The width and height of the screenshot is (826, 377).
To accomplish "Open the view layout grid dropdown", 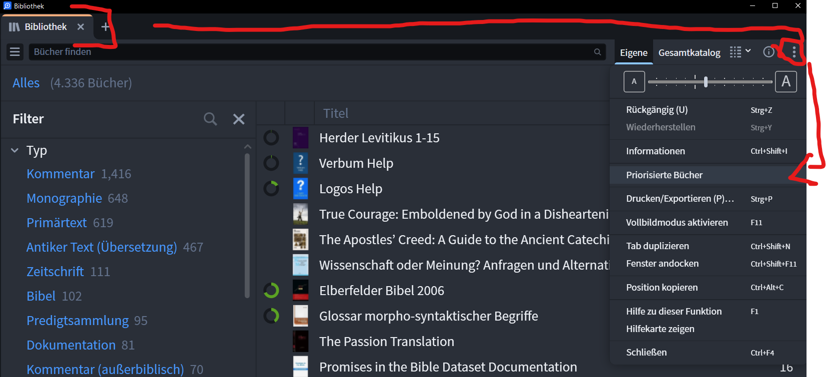I will tap(740, 52).
